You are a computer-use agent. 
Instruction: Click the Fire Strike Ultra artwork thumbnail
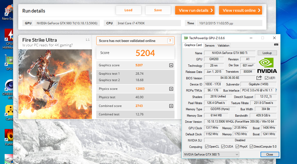tap(55, 84)
